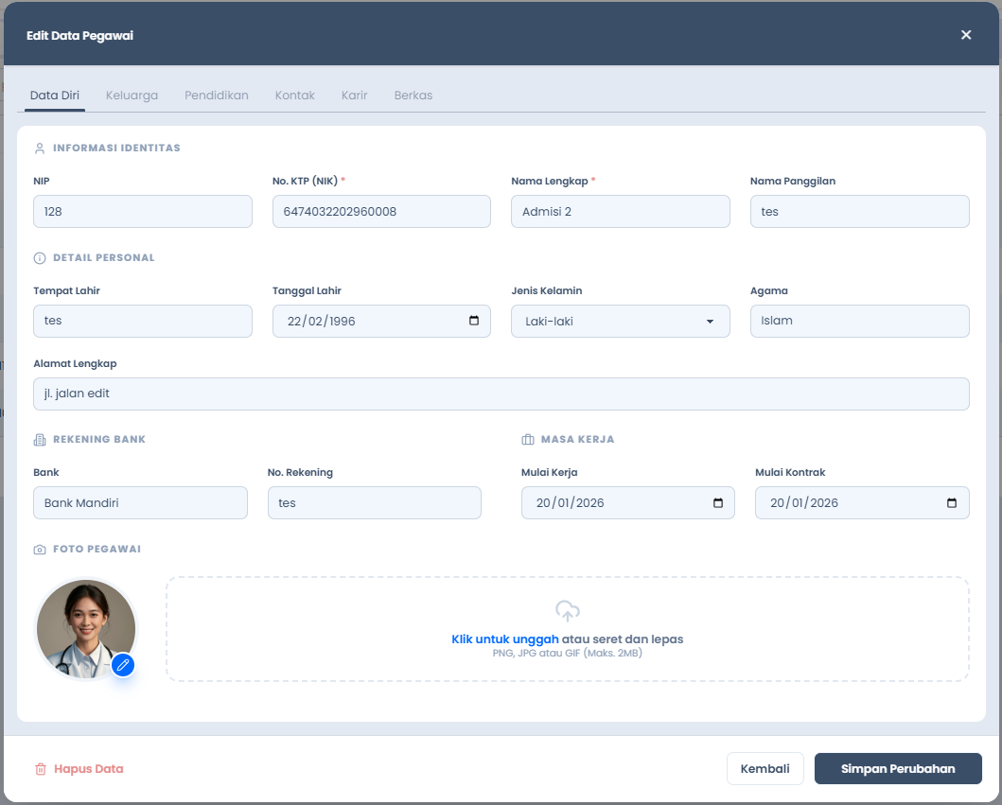
Task: Click the trash icon beside Hapus Data
Action: (x=41, y=769)
